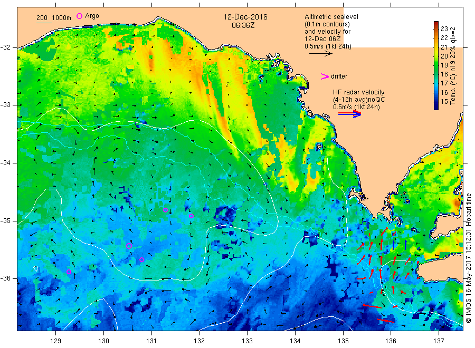Click the 'HF radar velocity' legend heading

359,92
